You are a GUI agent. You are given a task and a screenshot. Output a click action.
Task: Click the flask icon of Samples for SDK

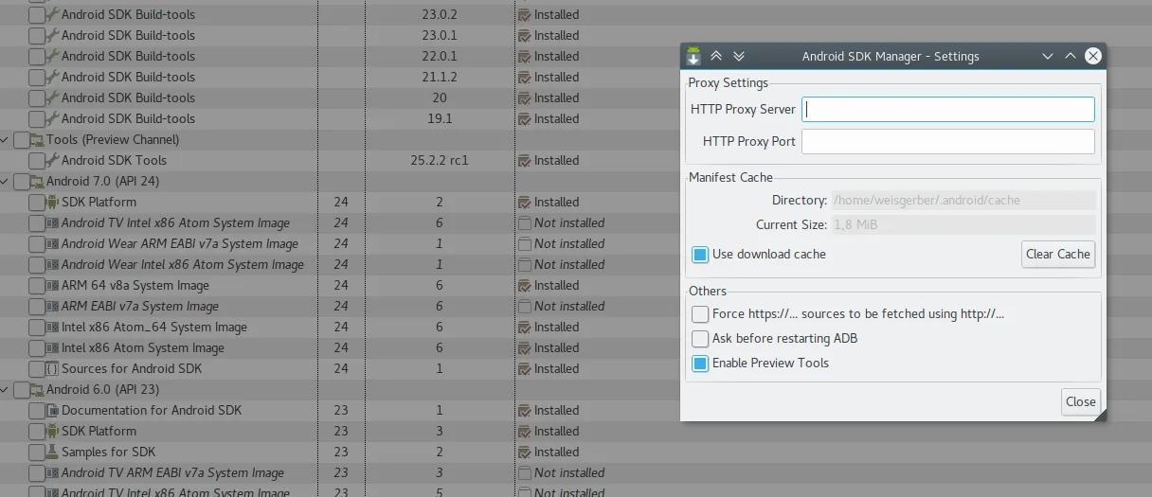pyautogui.click(x=53, y=452)
